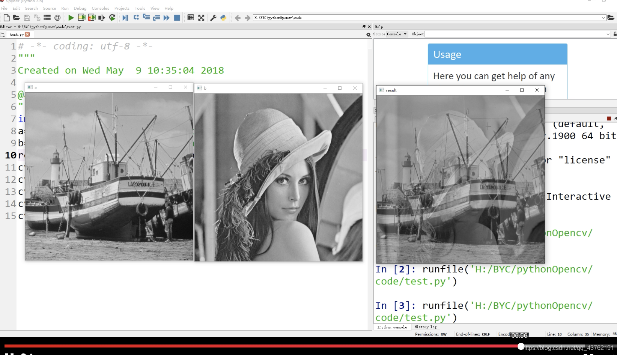Toggle fullscreen mode icon
This screenshot has height=355, width=617.
[201, 18]
